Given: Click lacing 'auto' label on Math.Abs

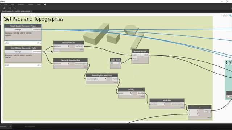Looking at the screenshot, I should point(182,107).
